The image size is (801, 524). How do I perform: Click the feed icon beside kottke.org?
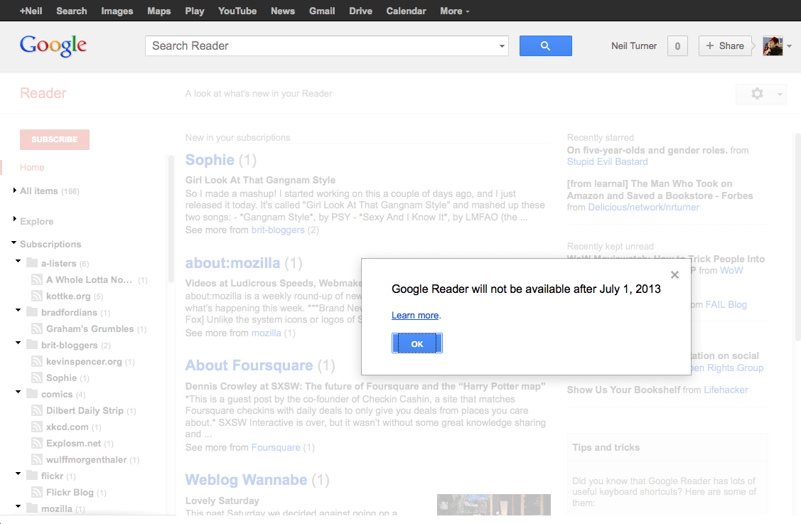click(36, 296)
